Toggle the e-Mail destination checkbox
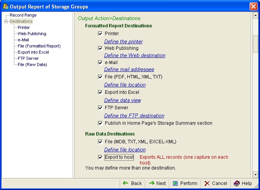Viewport: 260px width, 190px height. (x=100, y=63)
